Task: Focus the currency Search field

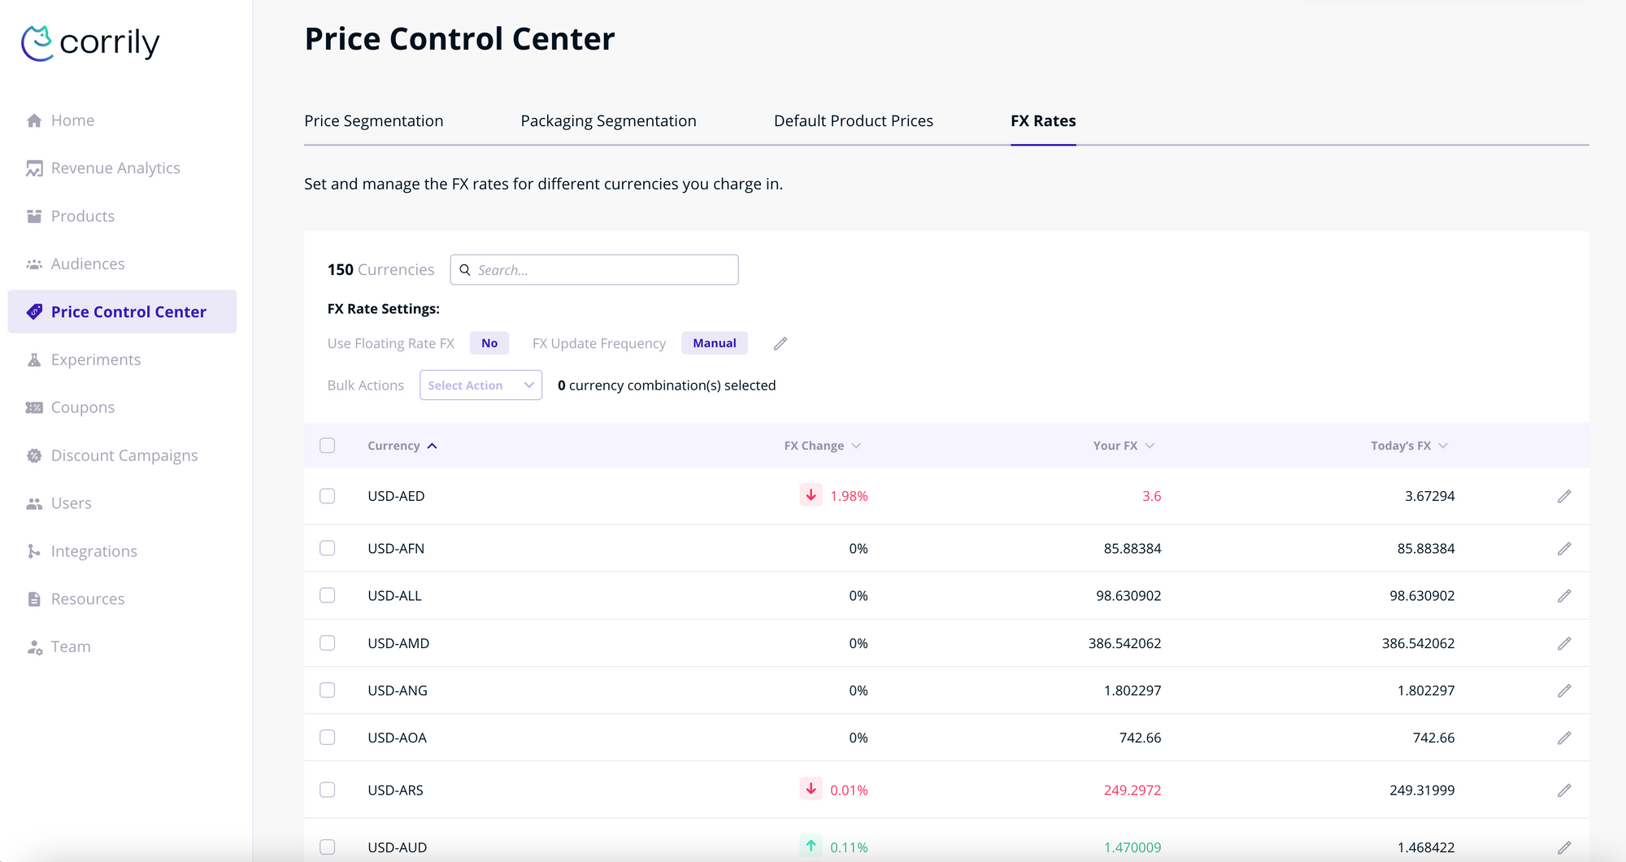Action: coord(594,270)
